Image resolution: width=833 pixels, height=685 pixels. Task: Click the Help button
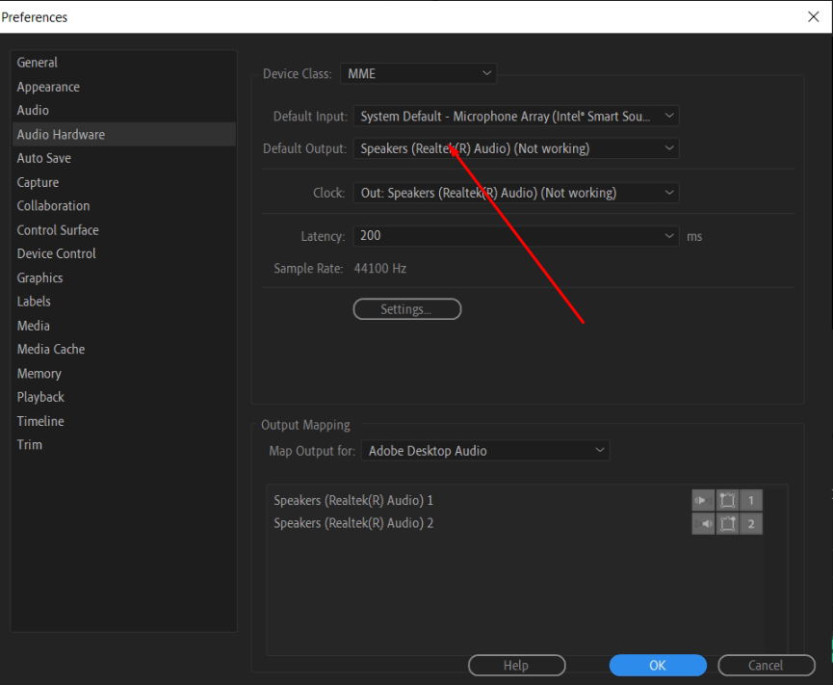click(x=516, y=666)
